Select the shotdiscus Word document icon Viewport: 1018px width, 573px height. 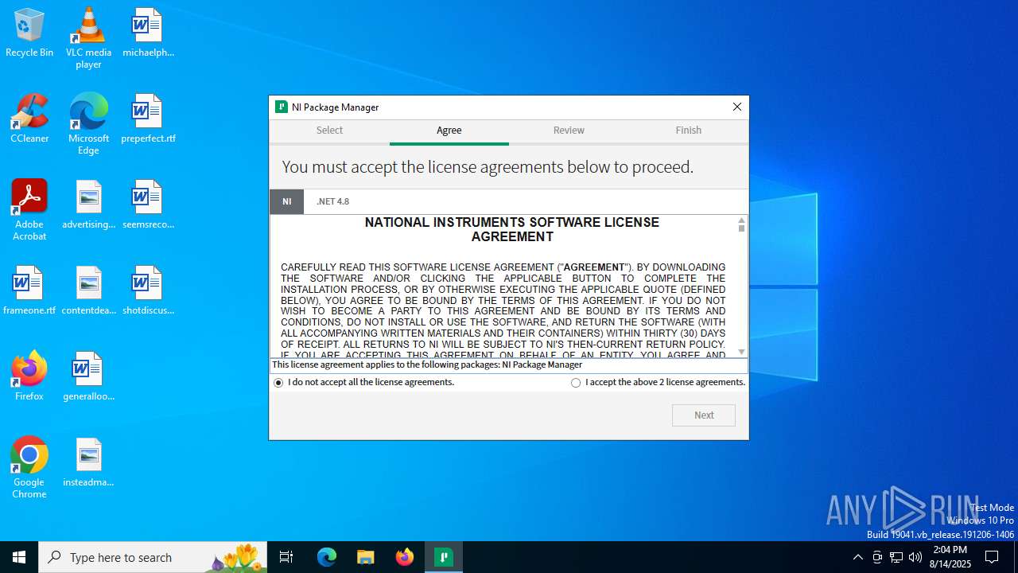click(x=148, y=290)
